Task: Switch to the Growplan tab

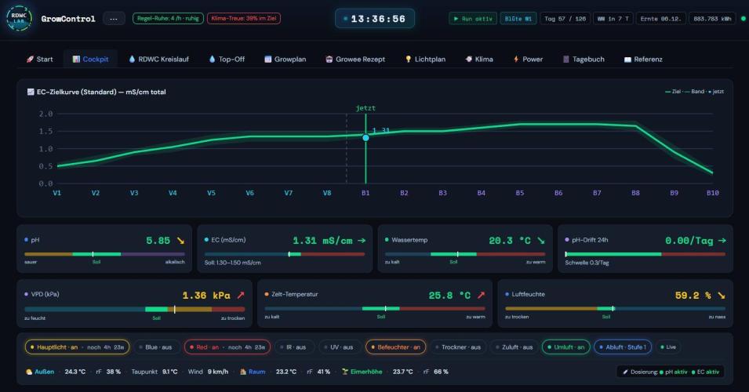Action: click(x=285, y=60)
